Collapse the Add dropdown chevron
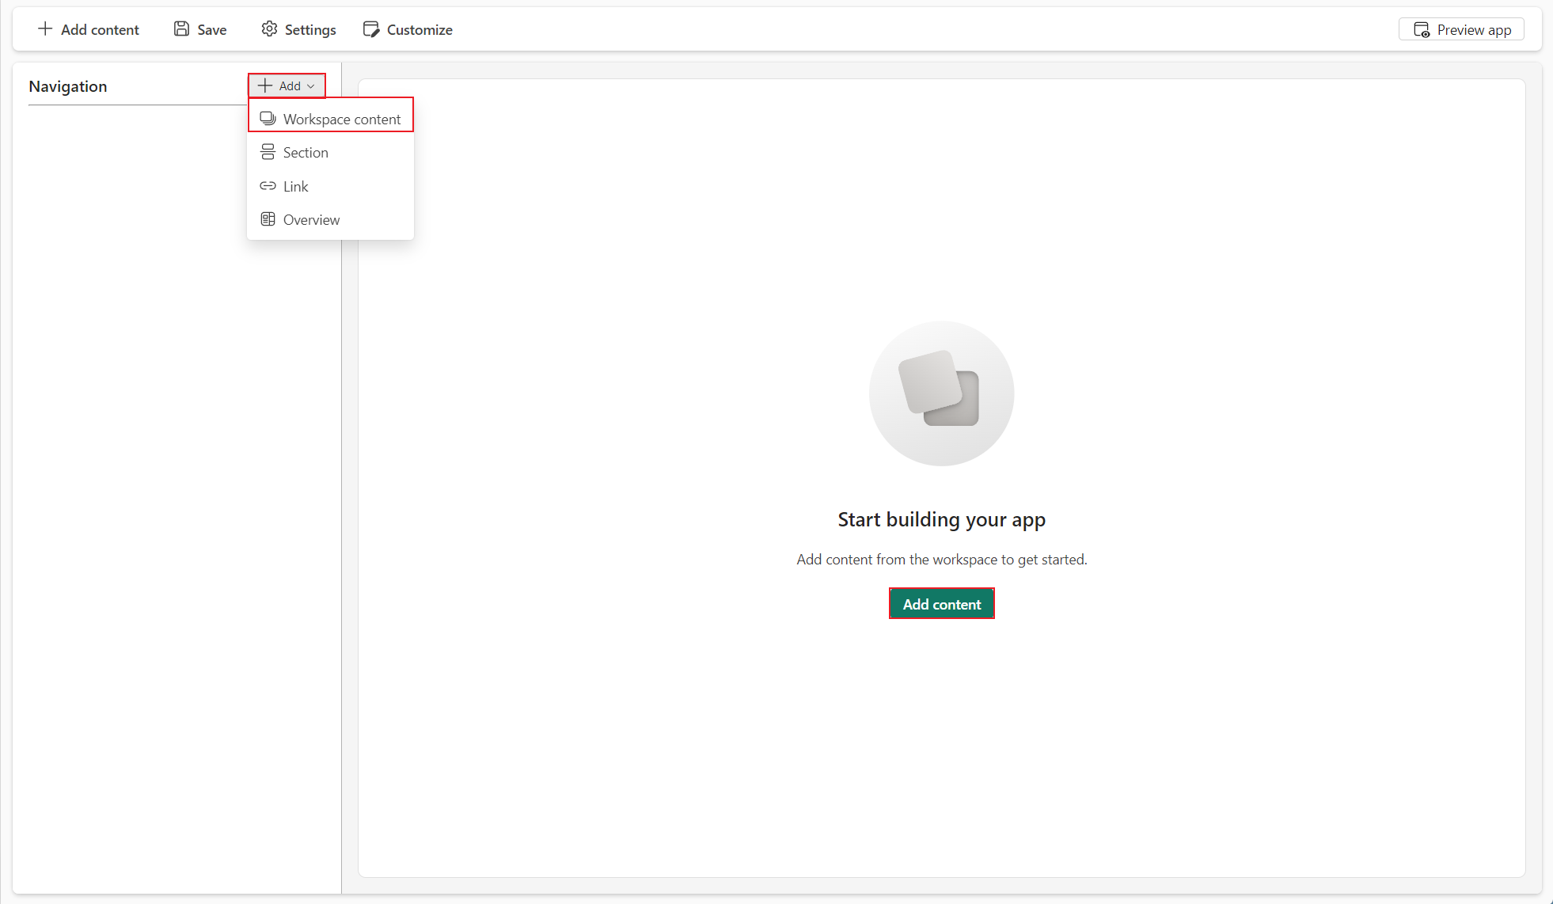This screenshot has height=904, width=1553. (311, 86)
